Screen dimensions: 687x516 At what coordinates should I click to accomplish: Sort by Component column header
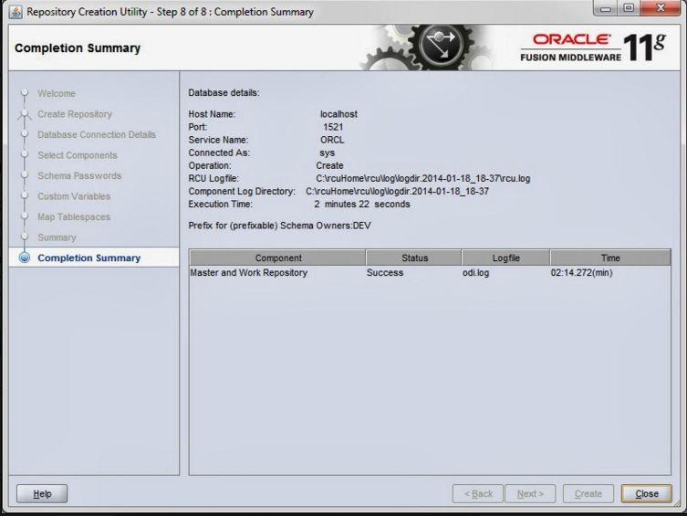coord(277,258)
